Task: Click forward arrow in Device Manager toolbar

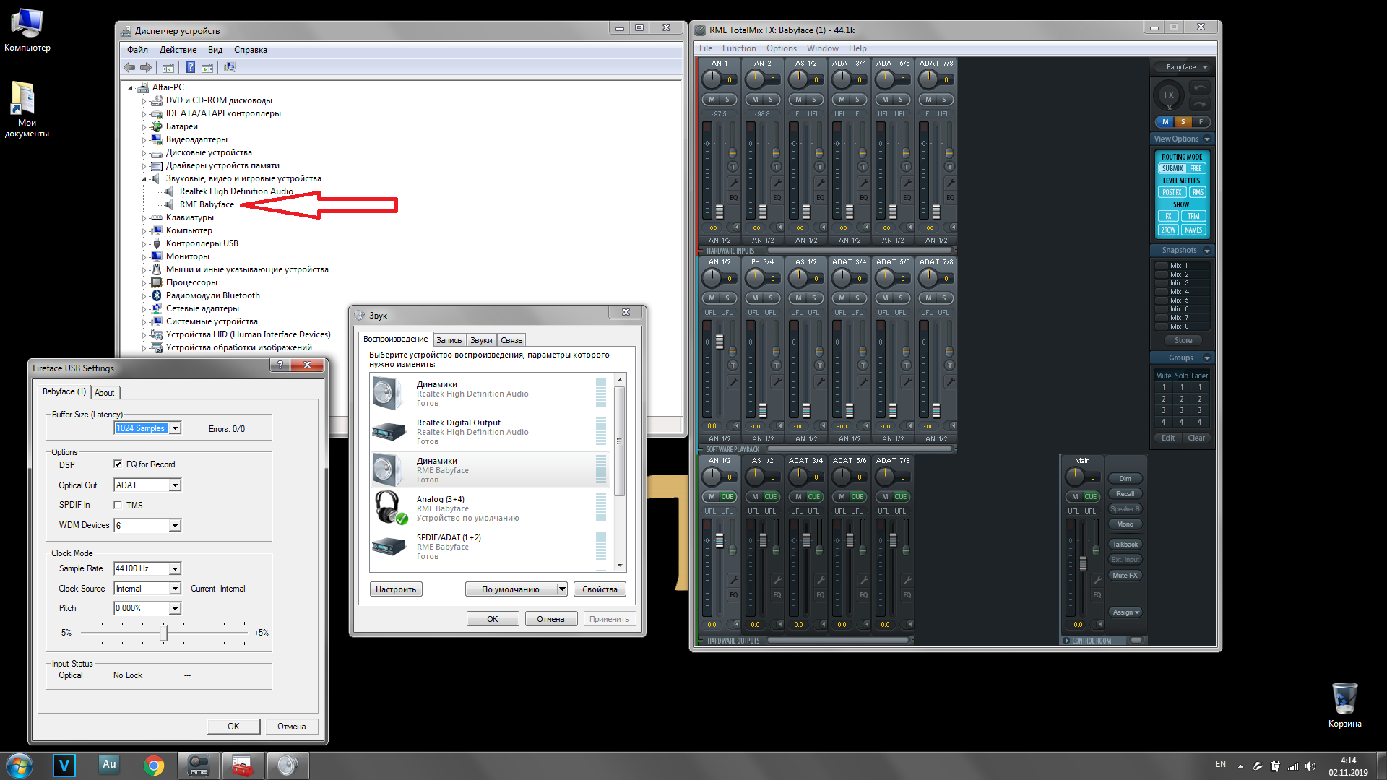Action: click(146, 67)
